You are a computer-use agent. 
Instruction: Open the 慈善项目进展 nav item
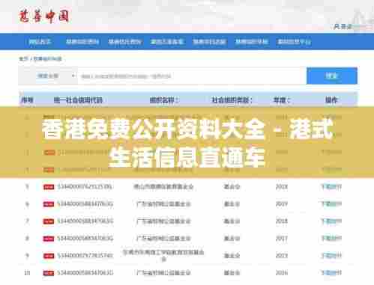pyautogui.click(x=209, y=42)
